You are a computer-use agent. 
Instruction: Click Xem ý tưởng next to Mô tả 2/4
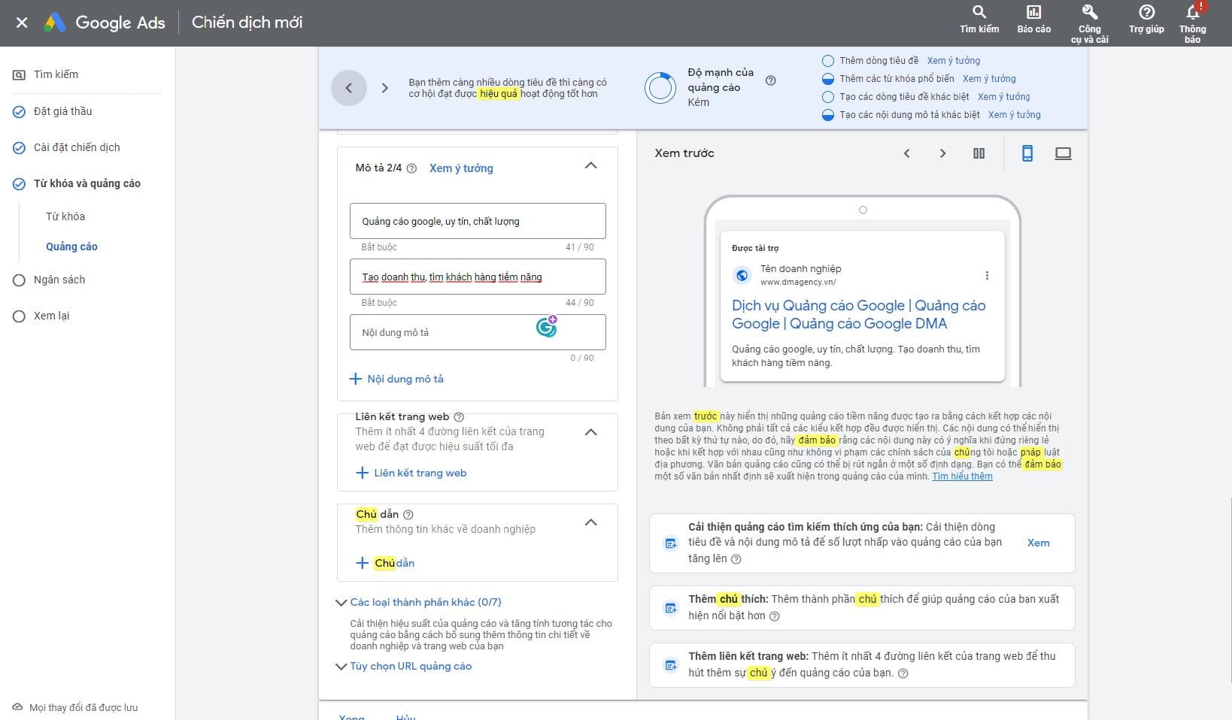[461, 168]
